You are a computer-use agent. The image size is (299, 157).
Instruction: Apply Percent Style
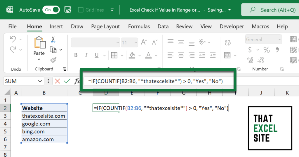pos(267,50)
